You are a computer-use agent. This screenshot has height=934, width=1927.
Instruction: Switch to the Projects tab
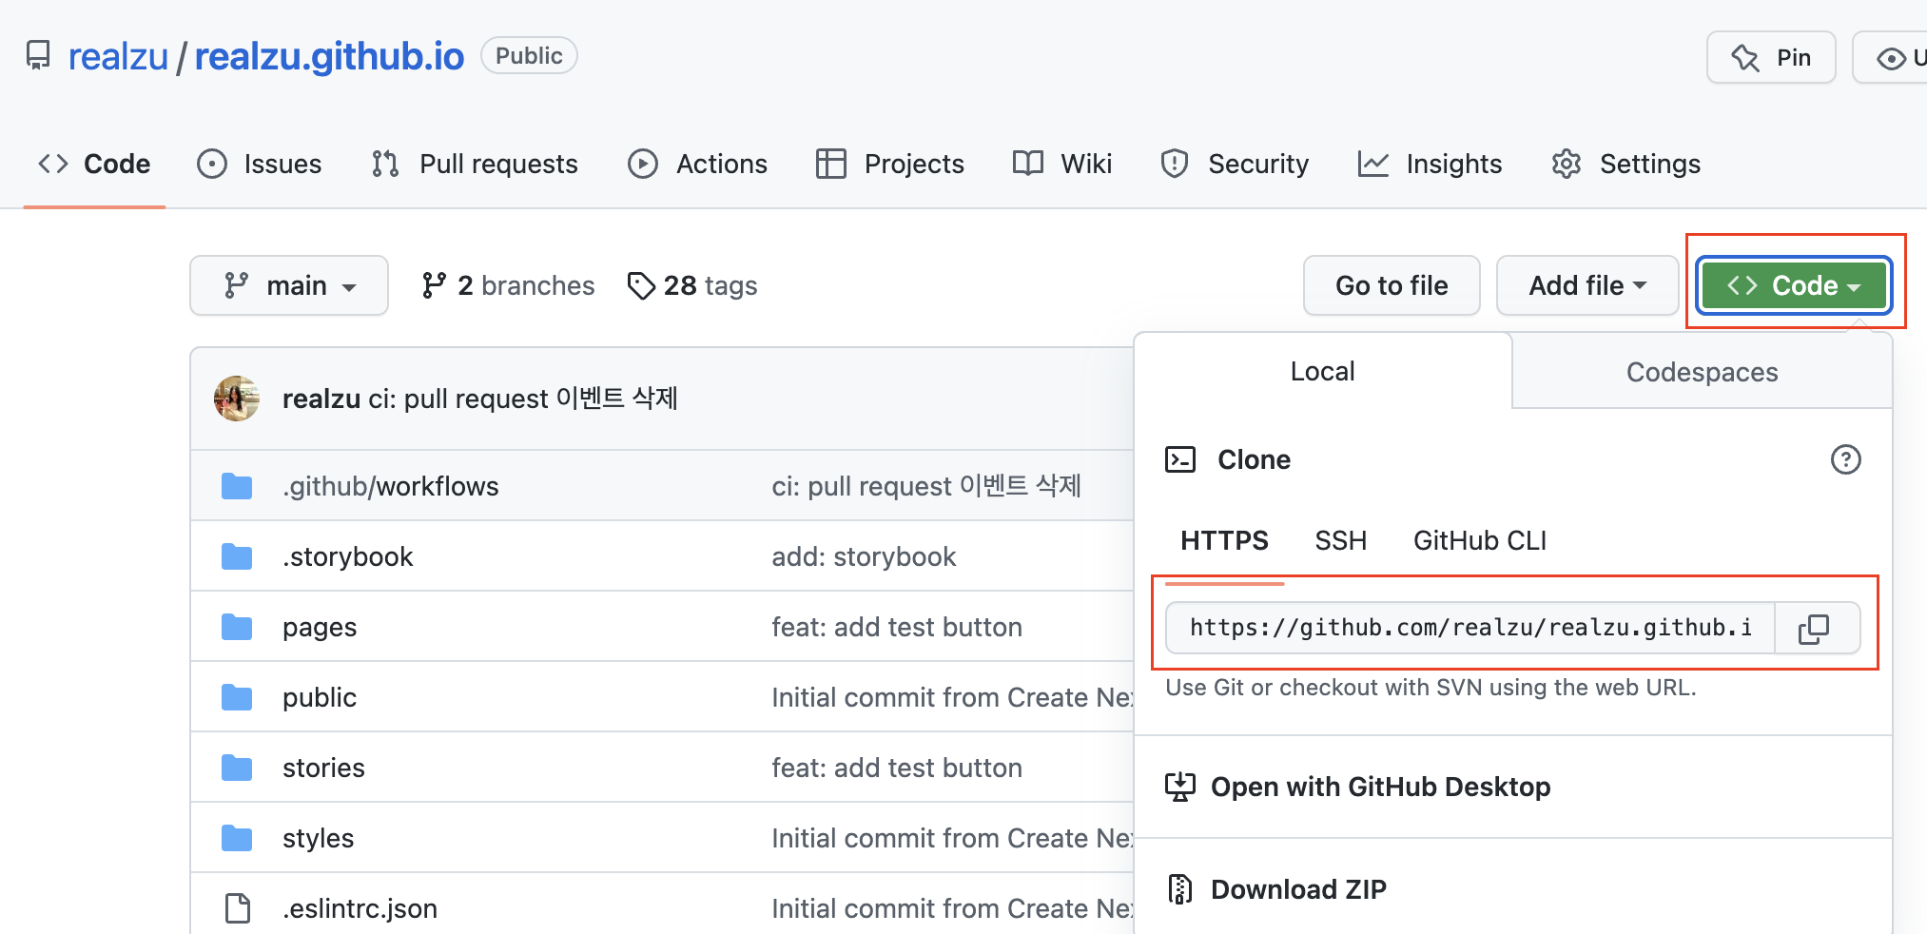point(890,164)
